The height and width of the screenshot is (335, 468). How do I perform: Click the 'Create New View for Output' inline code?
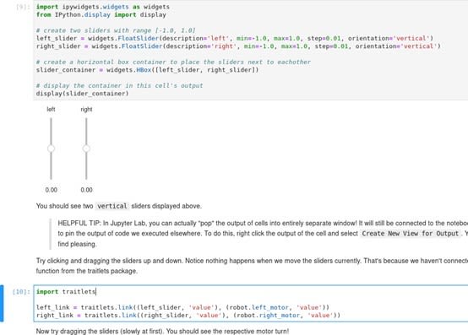(410, 234)
